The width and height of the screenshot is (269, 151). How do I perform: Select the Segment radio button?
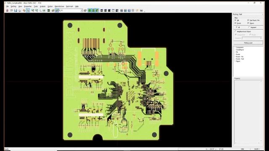pos(249,27)
